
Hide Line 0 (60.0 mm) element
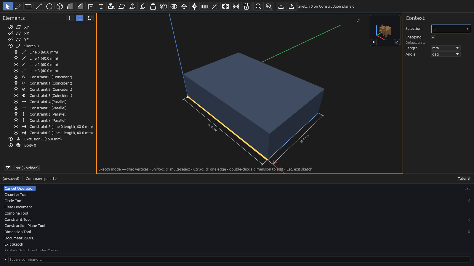pyautogui.click(x=16, y=52)
